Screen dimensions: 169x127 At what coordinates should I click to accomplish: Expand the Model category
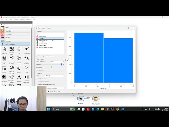[x=15, y=38]
